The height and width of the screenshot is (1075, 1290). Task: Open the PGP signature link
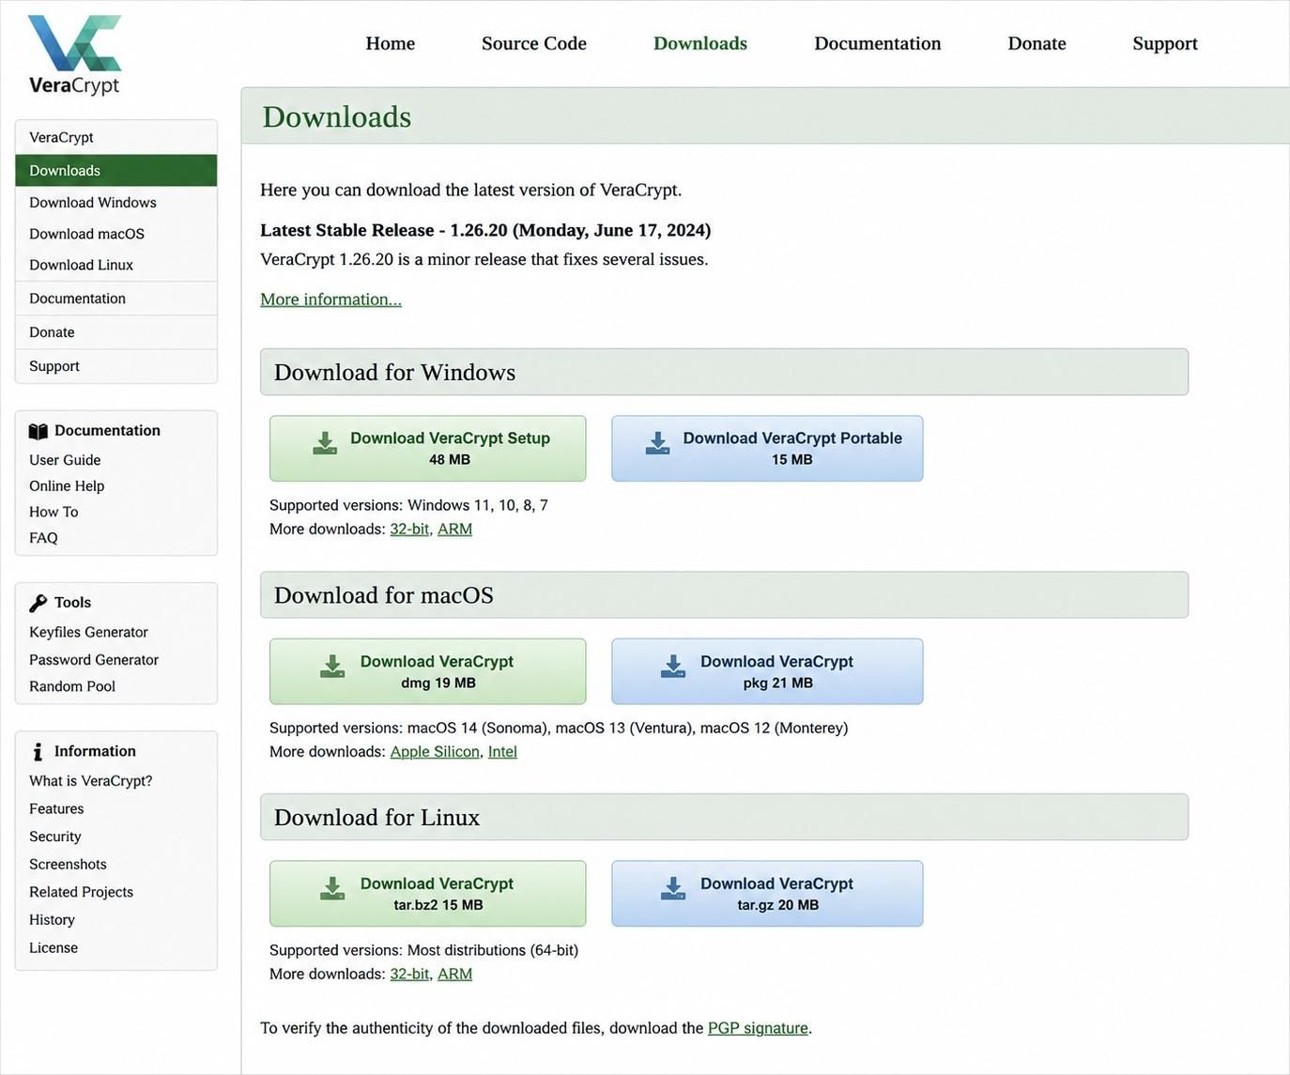point(758,1028)
